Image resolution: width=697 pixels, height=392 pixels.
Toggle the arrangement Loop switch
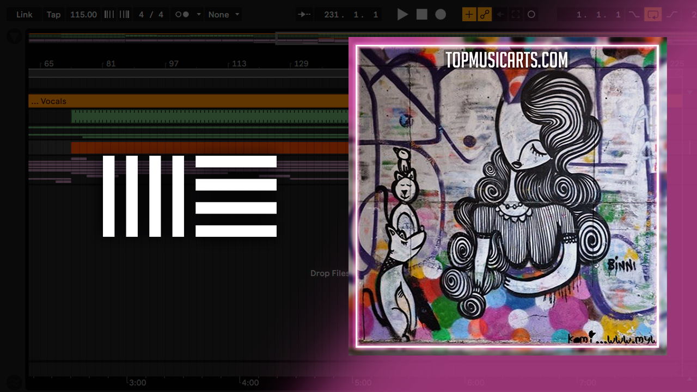click(x=652, y=15)
